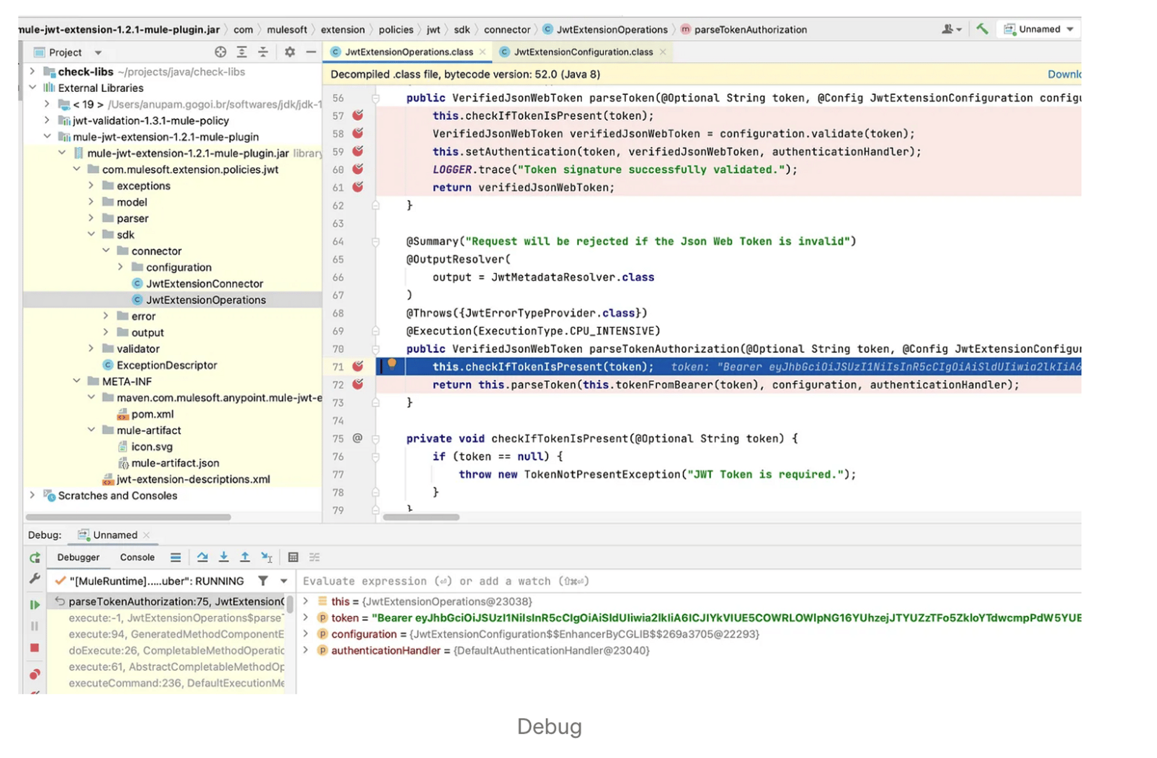
Task: Click the Download link in the decompiler banner
Action: (1066, 74)
